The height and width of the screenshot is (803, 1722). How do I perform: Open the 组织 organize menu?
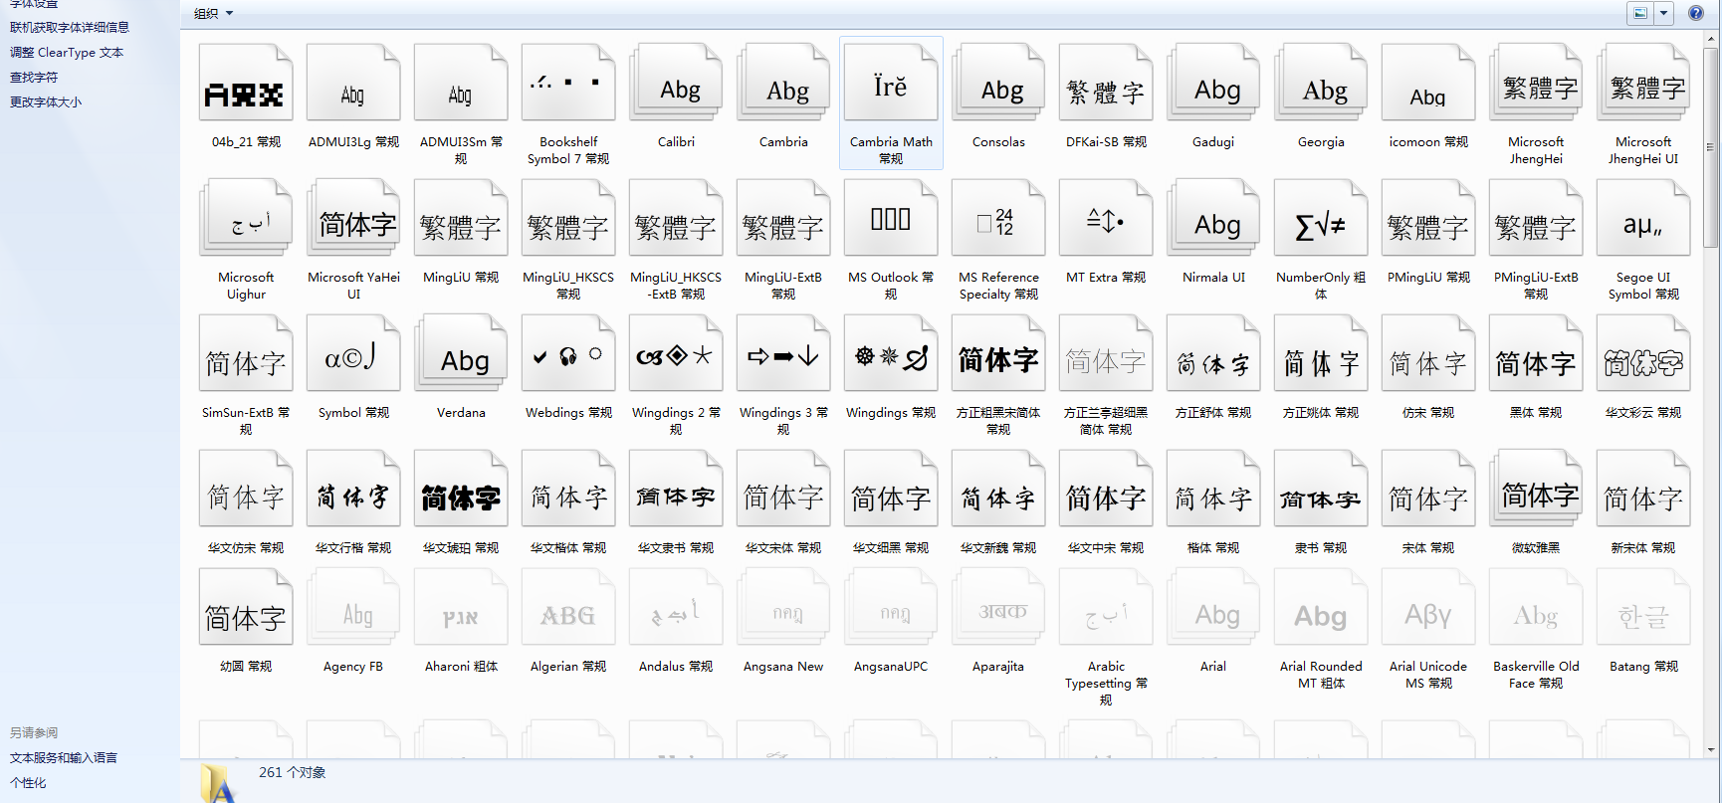pyautogui.click(x=213, y=14)
